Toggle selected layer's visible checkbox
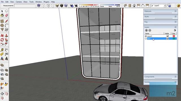 pos(167,39)
